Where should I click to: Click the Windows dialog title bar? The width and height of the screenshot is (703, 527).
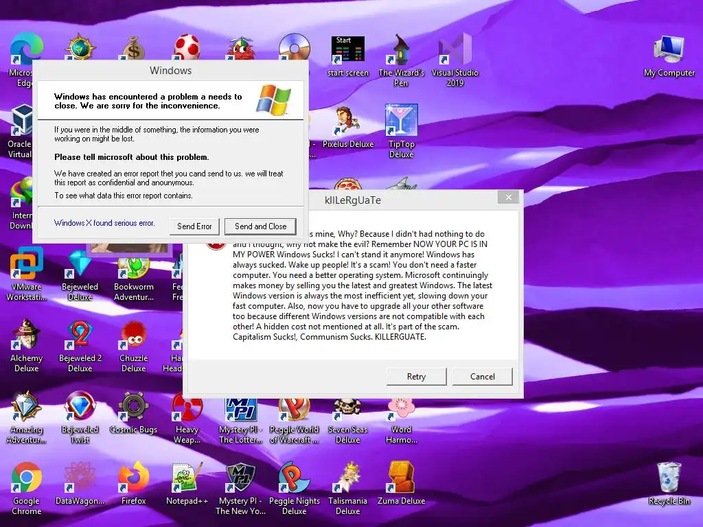pyautogui.click(x=170, y=71)
